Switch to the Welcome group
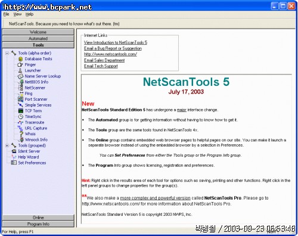Viewport: 298px width, 236px height. pyautogui.click(x=38, y=32)
